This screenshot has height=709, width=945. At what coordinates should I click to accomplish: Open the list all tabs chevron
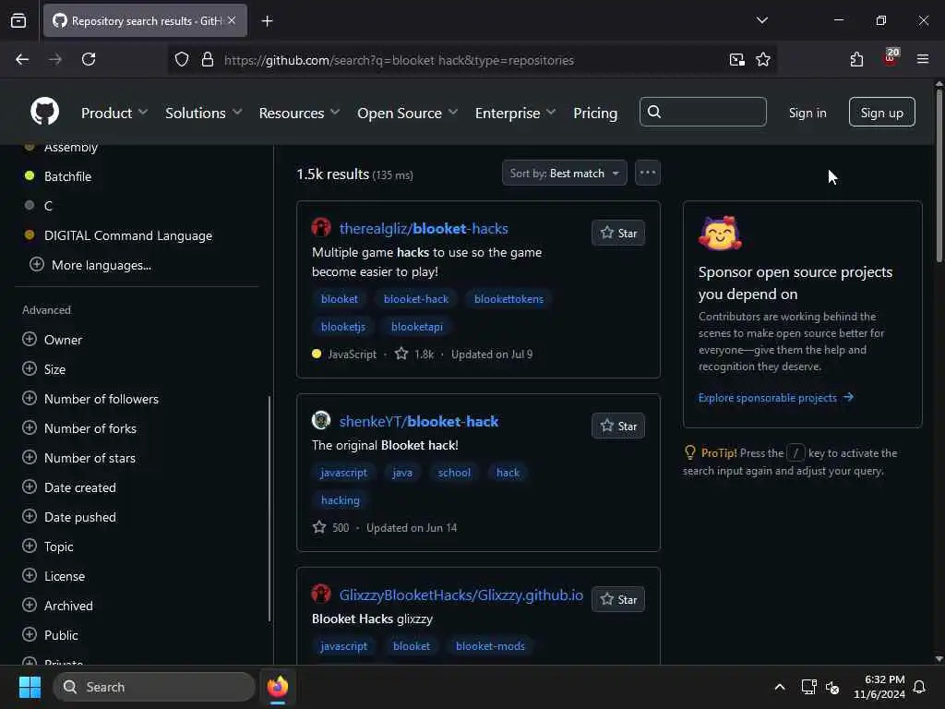(x=761, y=20)
